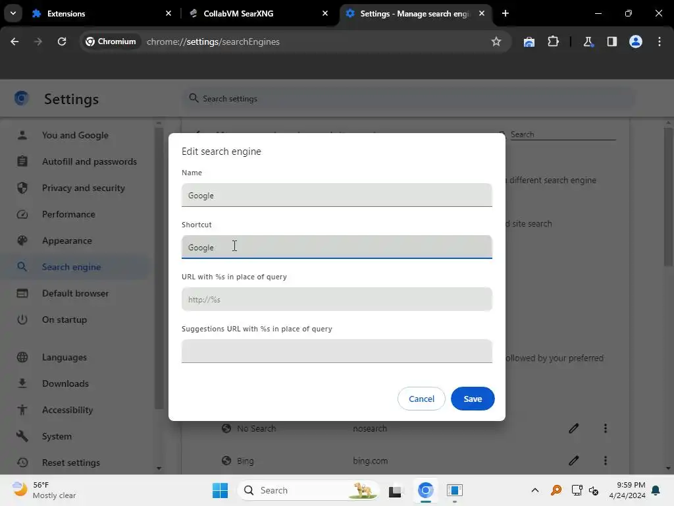Image resolution: width=674 pixels, height=506 pixels.
Task: Show hidden system tray icons
Action: click(534, 490)
